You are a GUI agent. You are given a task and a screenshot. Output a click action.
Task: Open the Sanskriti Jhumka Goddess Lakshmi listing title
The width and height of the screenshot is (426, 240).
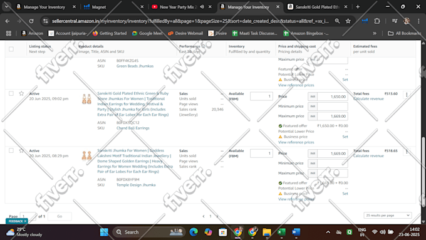(x=135, y=161)
